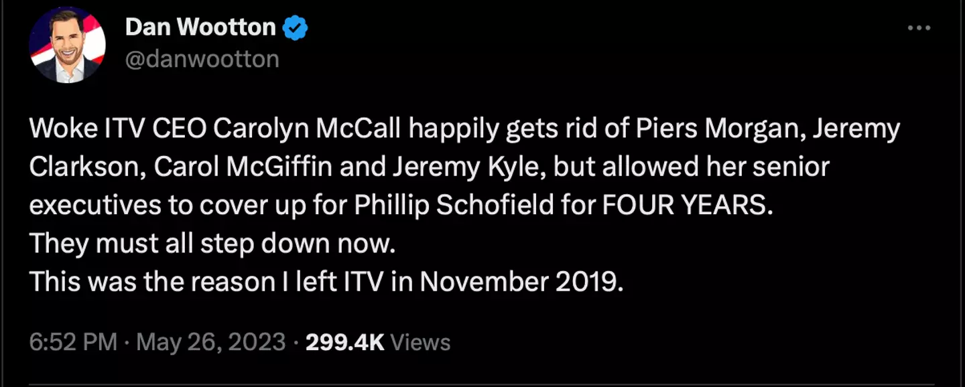Open the three-dot more options menu
This screenshot has width=965, height=387.
tap(919, 28)
